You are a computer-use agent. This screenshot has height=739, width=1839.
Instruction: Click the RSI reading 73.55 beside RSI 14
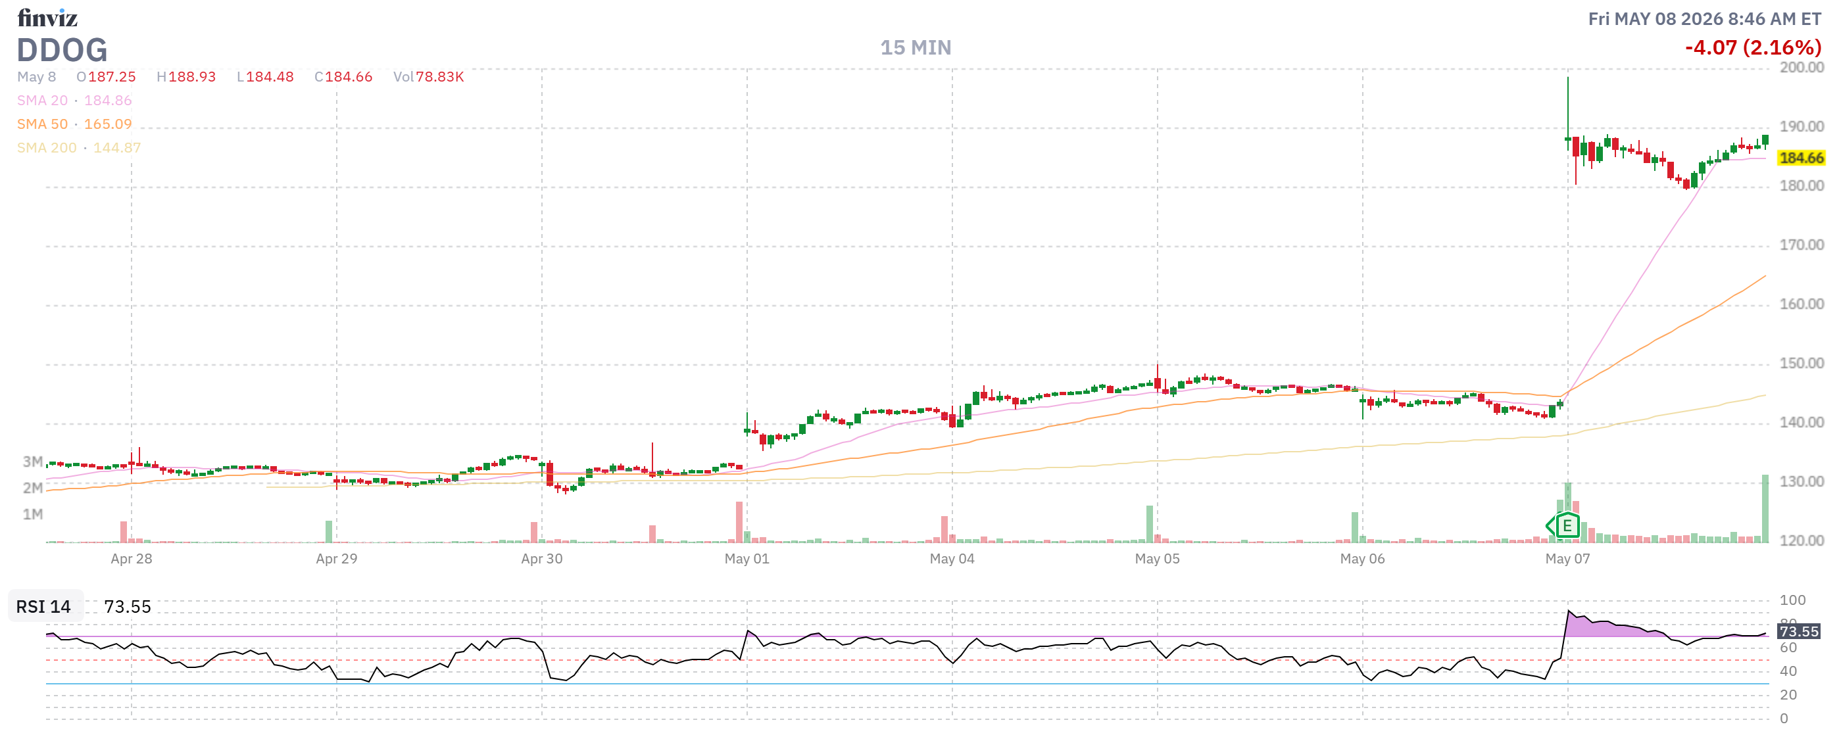click(x=128, y=607)
